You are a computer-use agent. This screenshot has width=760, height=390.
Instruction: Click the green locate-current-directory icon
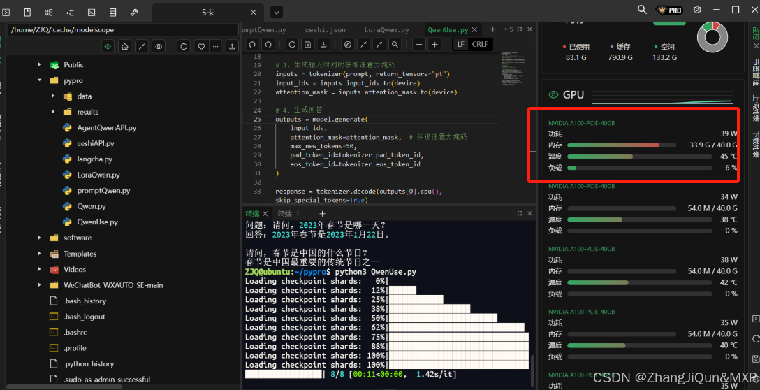[108, 47]
